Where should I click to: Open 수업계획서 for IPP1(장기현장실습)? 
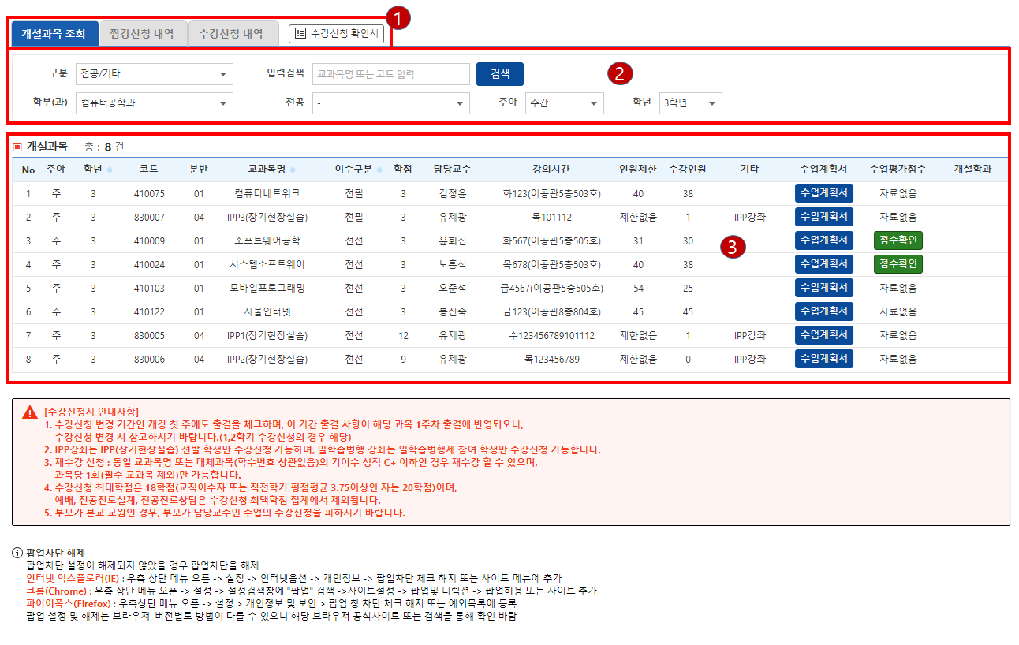(x=823, y=335)
